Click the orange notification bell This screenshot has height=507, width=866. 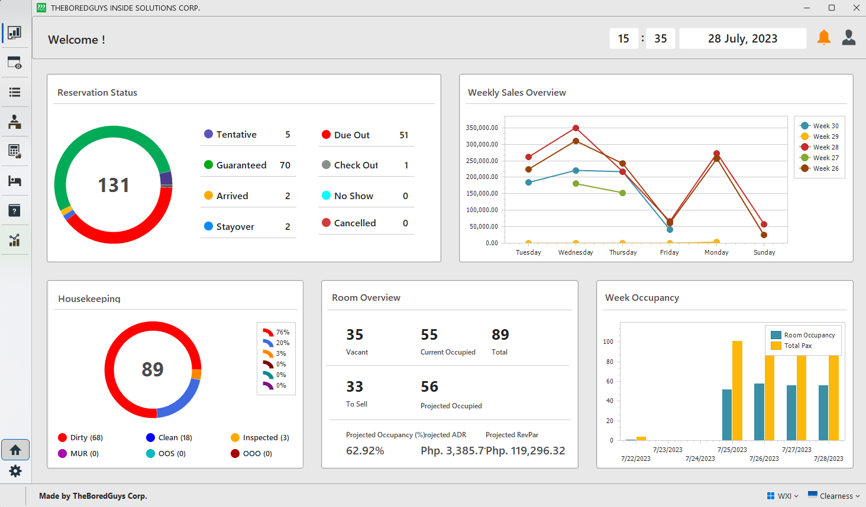pos(823,38)
